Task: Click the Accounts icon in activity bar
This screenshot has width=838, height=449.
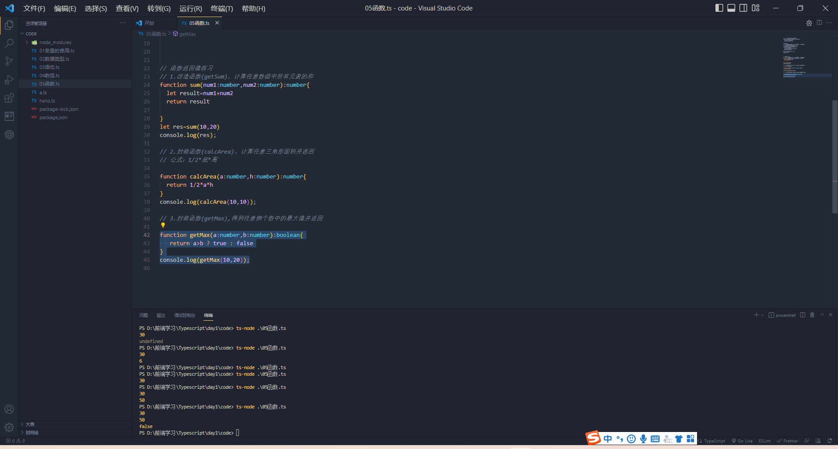Action: pos(9,409)
